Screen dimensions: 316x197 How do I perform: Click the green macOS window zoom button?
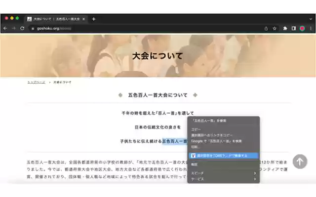17,18
